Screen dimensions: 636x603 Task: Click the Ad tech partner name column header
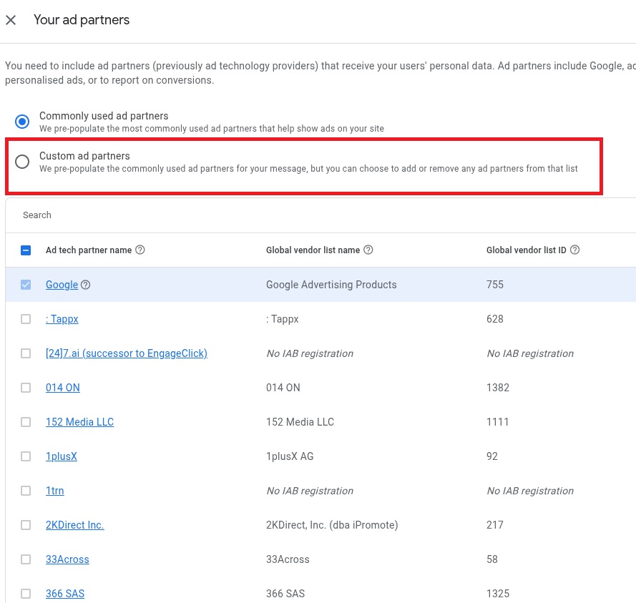[89, 250]
